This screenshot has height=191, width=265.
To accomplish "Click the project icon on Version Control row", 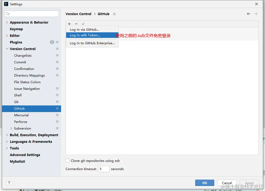I will 57,49.
